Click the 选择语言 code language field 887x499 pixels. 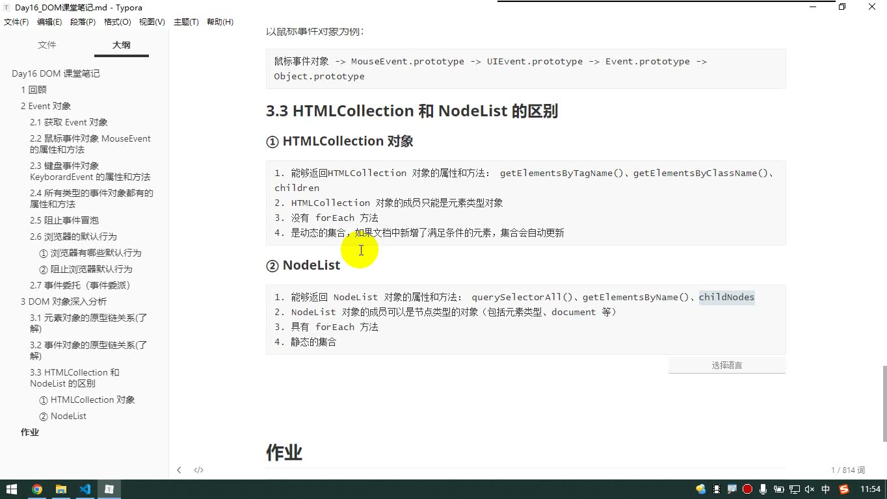[x=726, y=365]
